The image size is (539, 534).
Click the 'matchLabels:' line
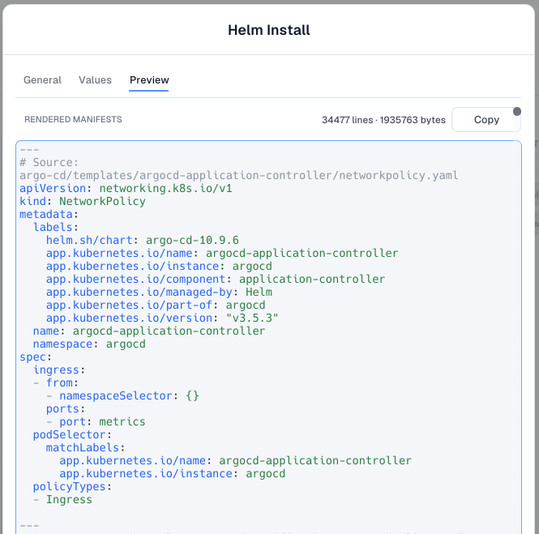pyautogui.click(x=86, y=448)
